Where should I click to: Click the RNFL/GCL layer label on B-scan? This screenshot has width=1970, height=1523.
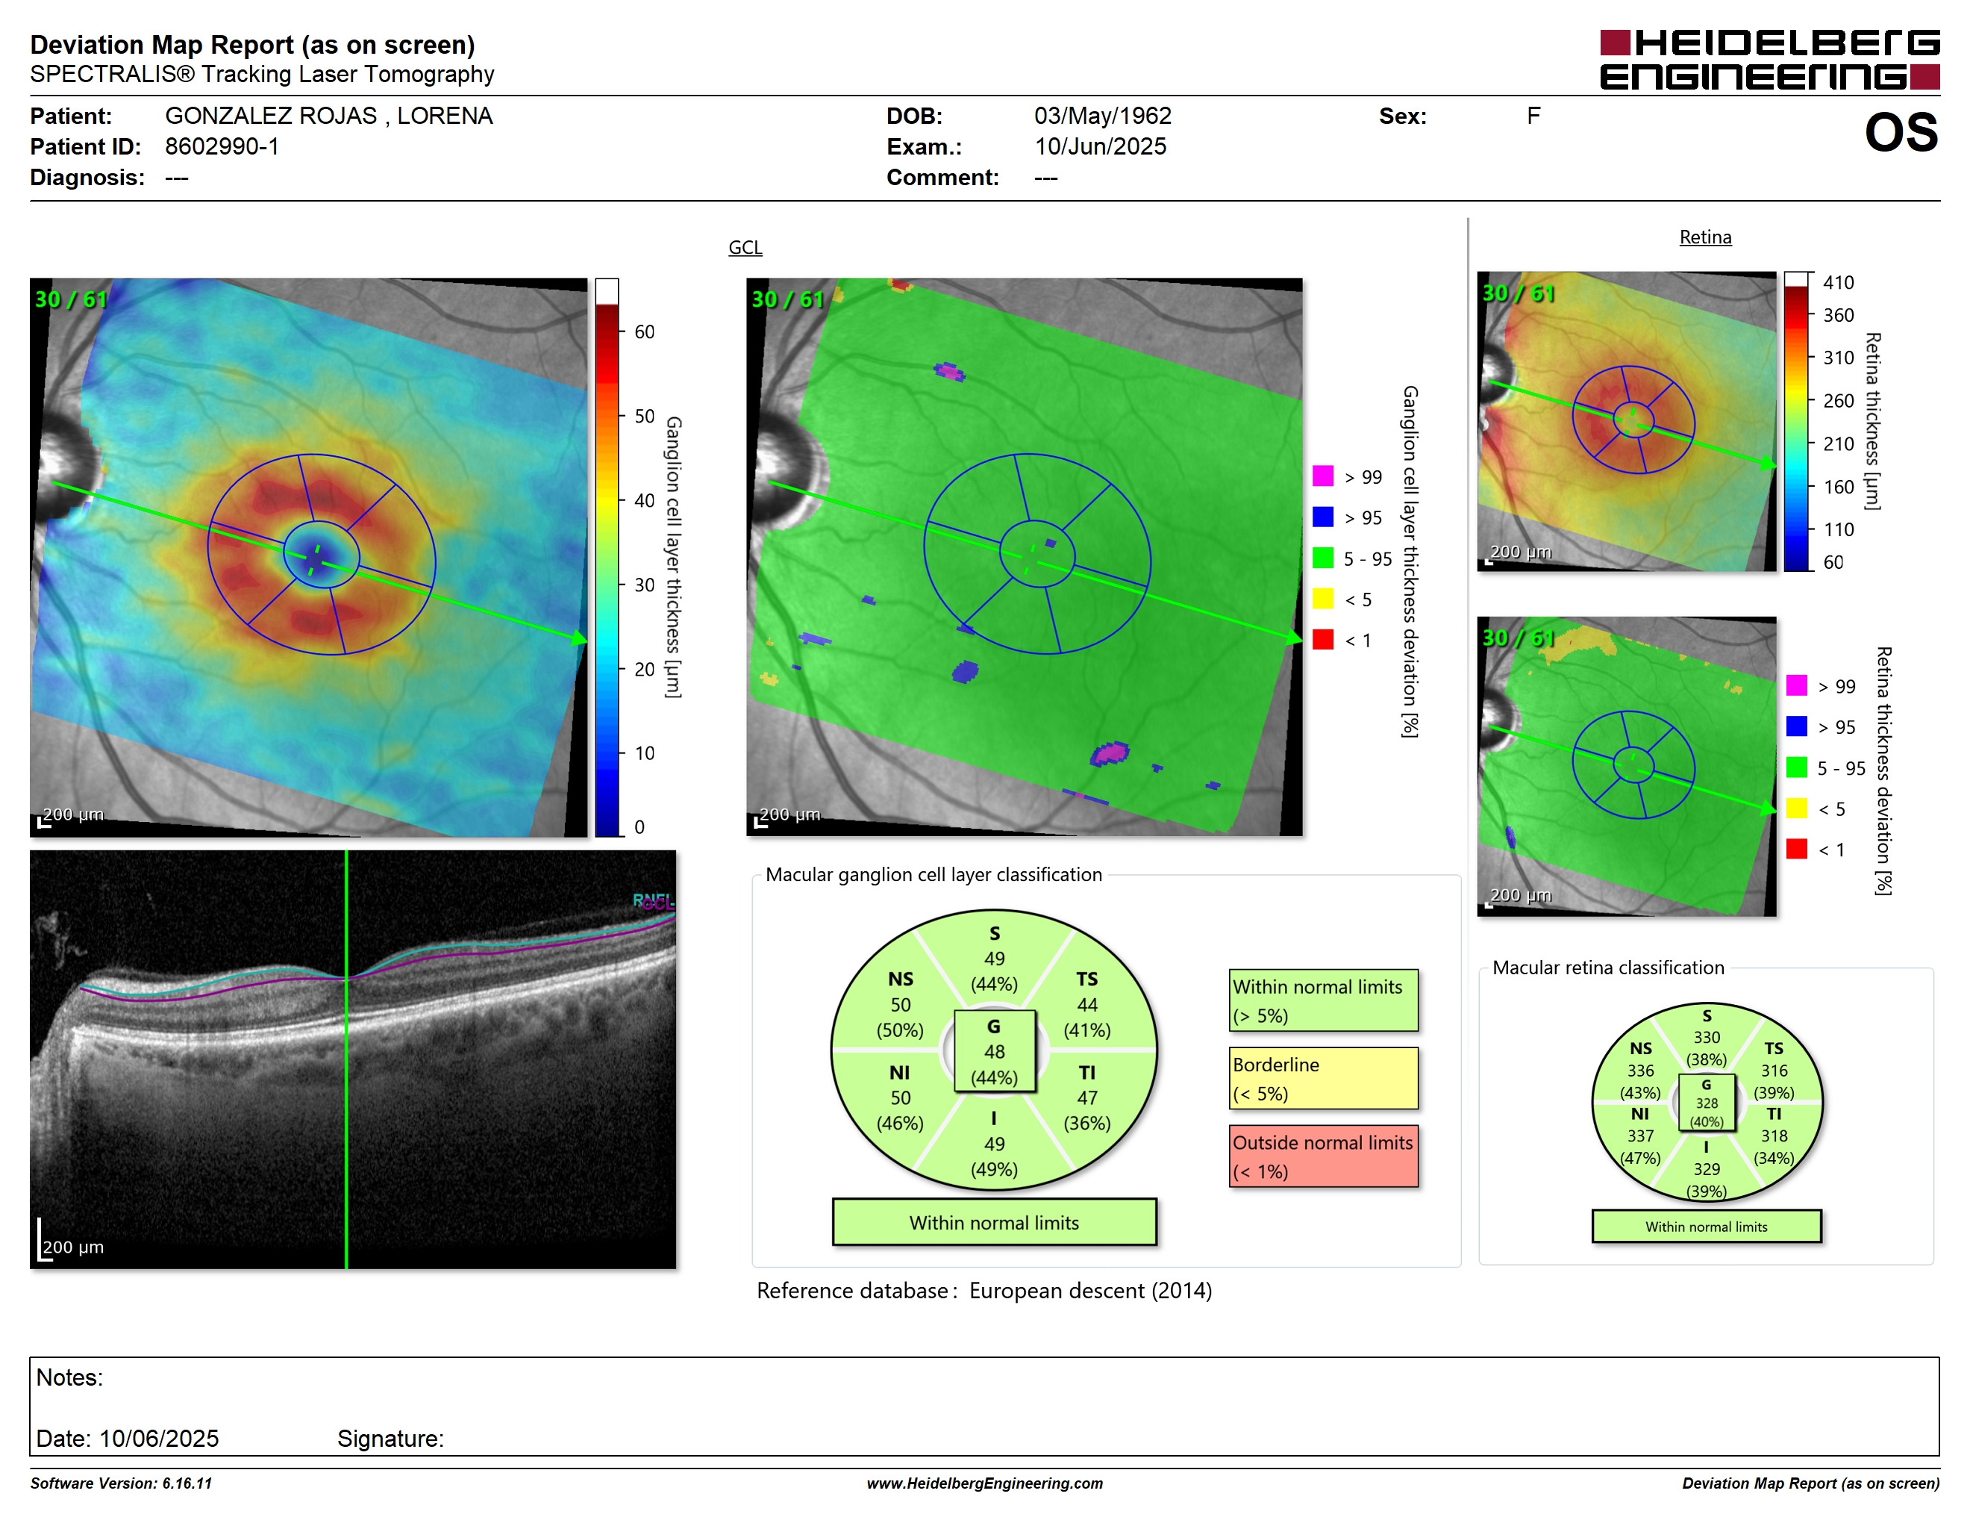point(653,900)
